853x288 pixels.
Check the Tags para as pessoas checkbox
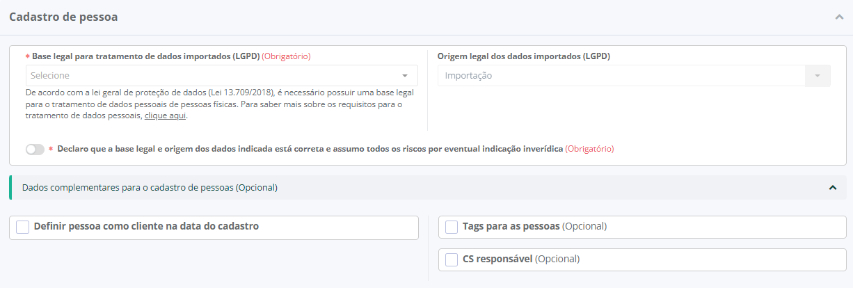coord(452,227)
